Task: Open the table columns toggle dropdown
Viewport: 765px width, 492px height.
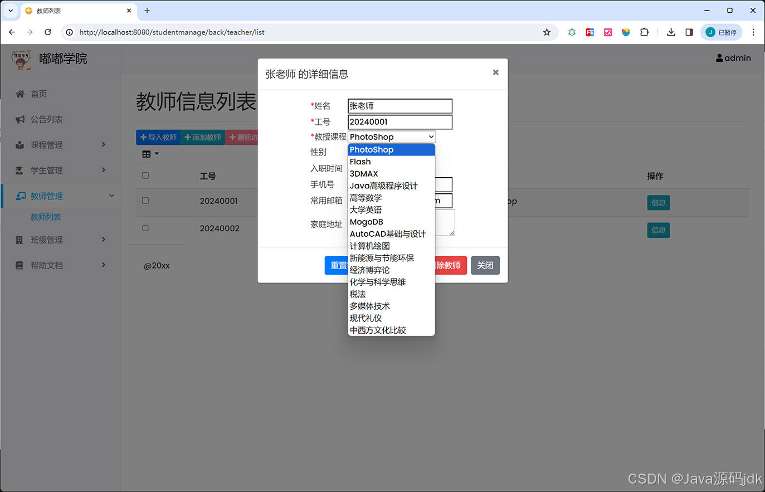Action: 150,154
